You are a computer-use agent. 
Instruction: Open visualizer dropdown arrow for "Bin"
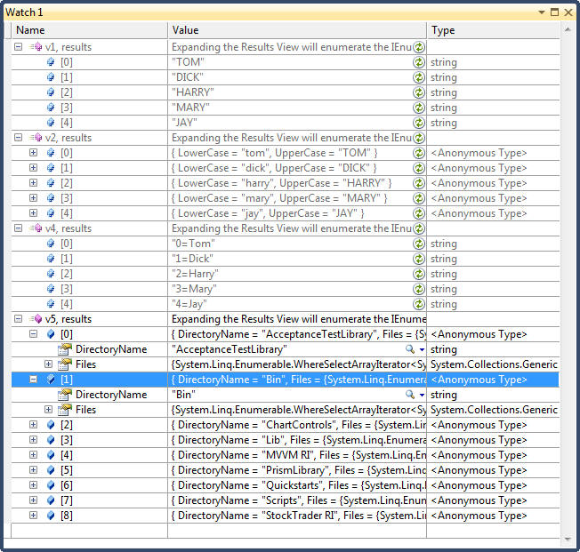point(422,395)
